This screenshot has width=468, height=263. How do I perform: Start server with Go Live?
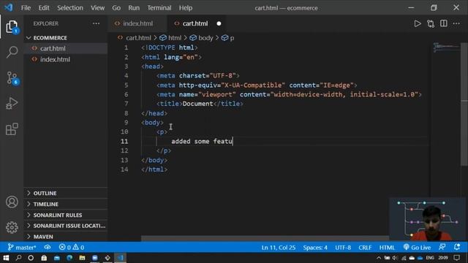pos(417,248)
